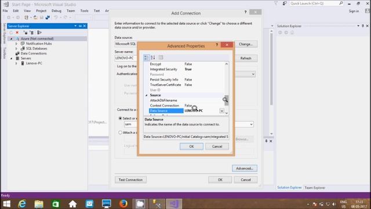Open Internet Explorer from the taskbar

click(22, 204)
